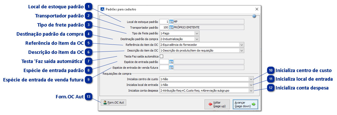The width and height of the screenshot is (337, 115).
Task: Click the MP stock location description field
Action: click(x=209, y=22)
